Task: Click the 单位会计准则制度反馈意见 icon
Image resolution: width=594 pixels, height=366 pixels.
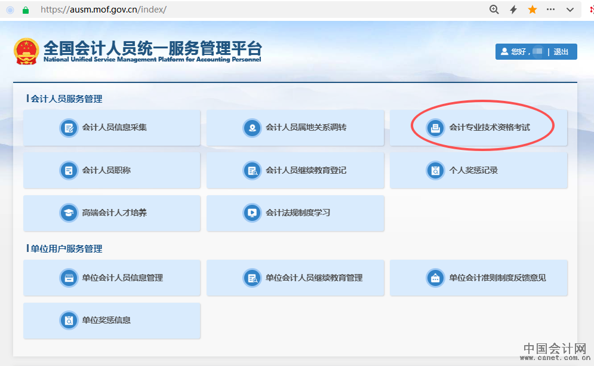Action: pyautogui.click(x=436, y=278)
